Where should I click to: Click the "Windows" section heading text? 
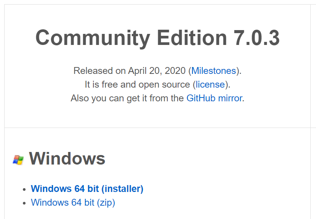click(x=67, y=158)
